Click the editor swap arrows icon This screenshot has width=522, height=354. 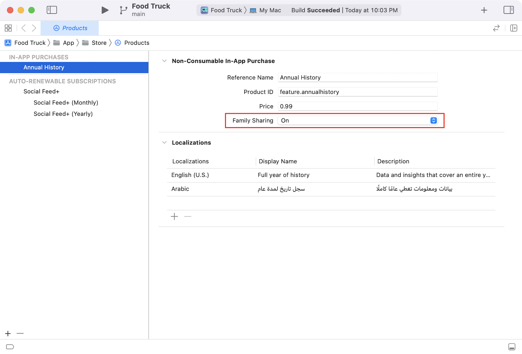[x=496, y=28]
